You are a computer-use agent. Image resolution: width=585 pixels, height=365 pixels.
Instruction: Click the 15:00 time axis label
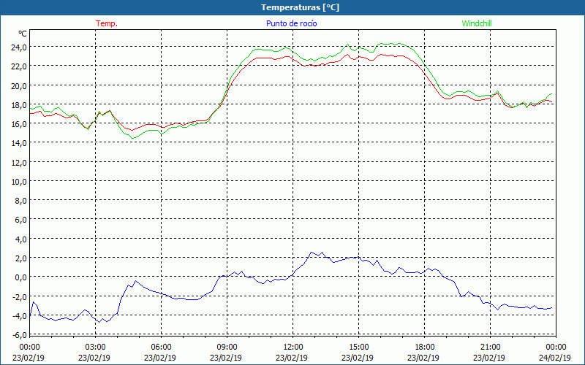[x=358, y=347]
